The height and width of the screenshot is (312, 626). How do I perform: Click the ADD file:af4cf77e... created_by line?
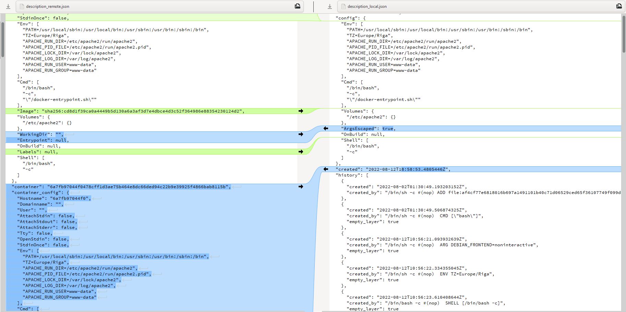483,193
